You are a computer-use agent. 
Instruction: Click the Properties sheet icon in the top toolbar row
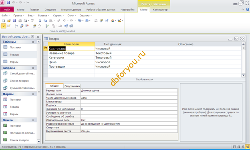pos(101,21)
